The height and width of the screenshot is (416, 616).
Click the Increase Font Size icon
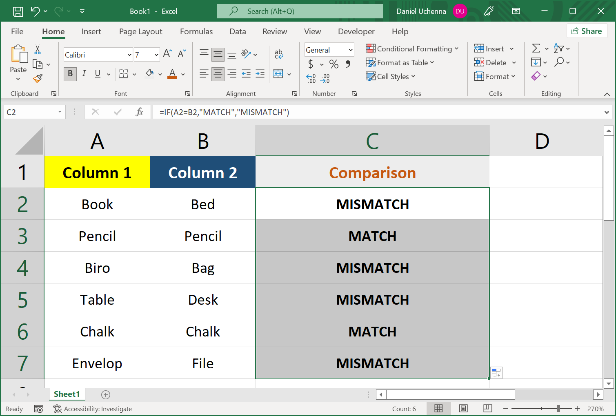167,53
